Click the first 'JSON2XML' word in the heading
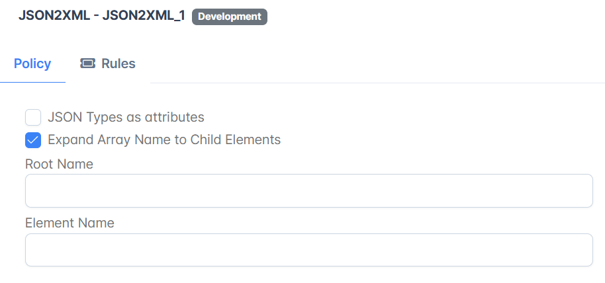This screenshot has width=605, height=283. click(x=54, y=16)
